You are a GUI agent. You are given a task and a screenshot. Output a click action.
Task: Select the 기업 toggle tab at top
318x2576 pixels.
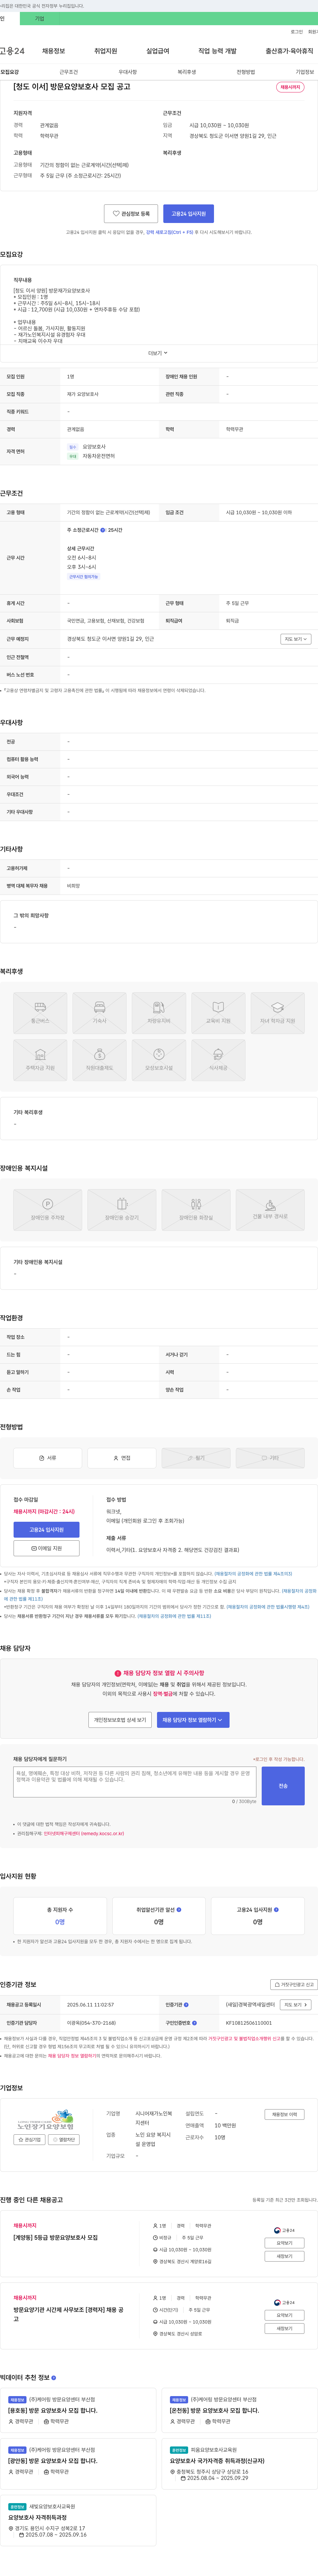(40, 19)
